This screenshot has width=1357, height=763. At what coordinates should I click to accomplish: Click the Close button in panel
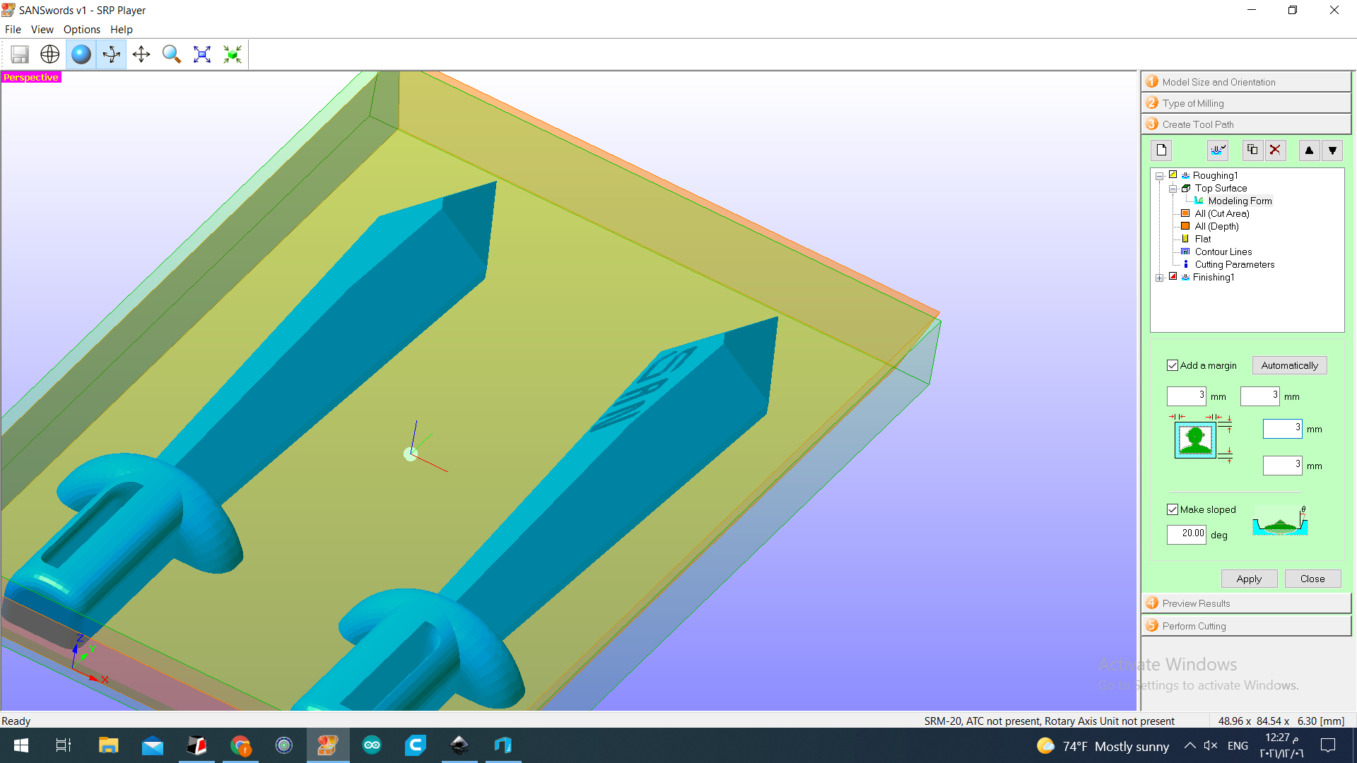[x=1312, y=579]
